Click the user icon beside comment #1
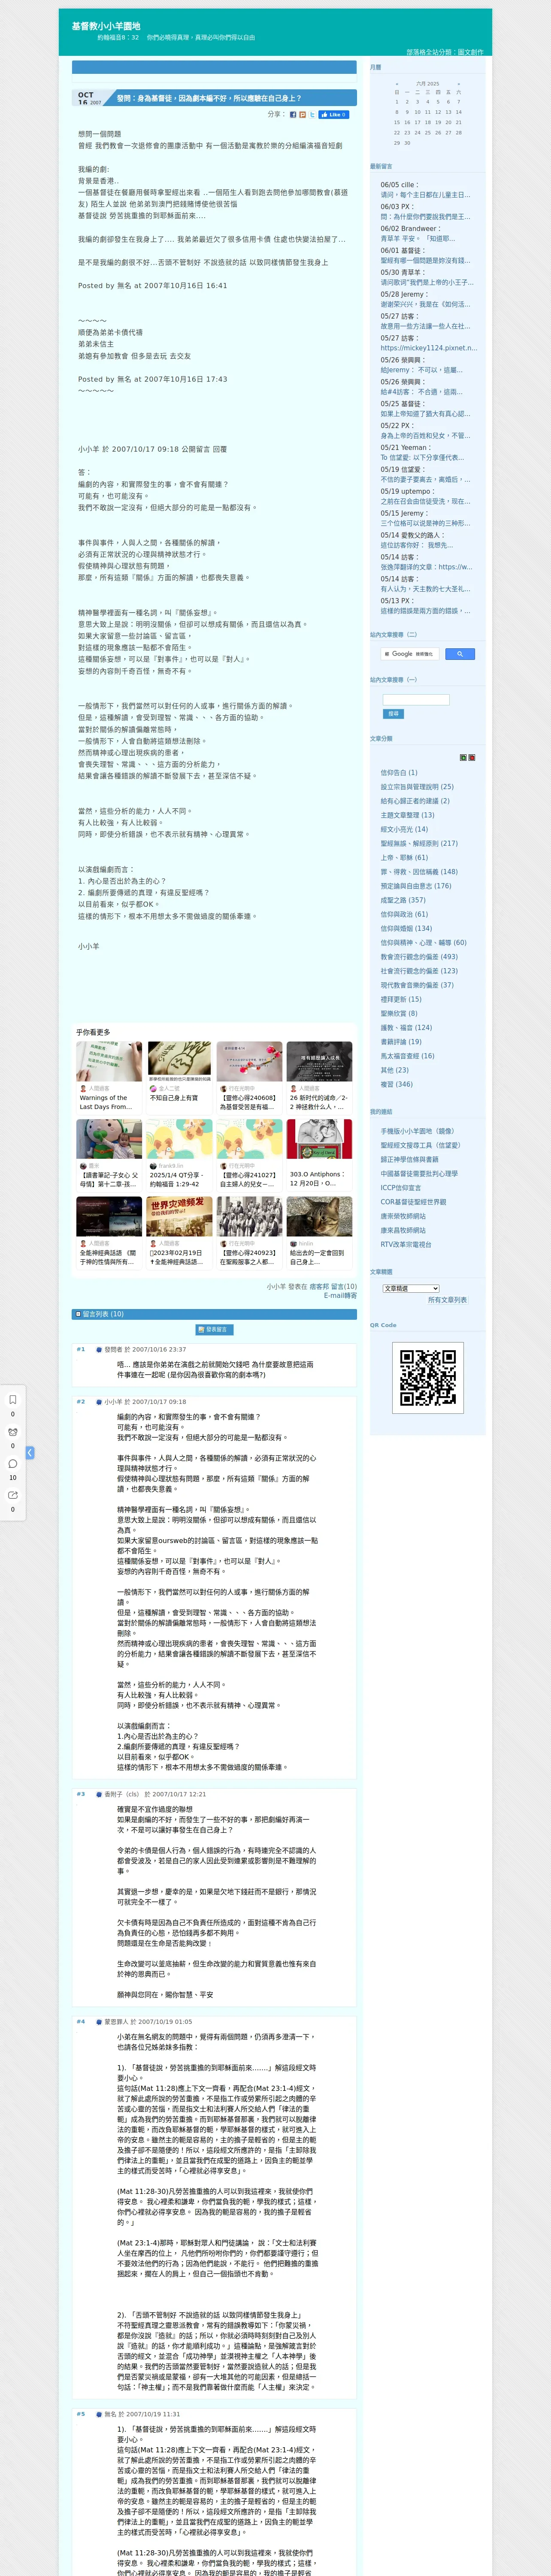This screenshot has height=2576, width=551. coord(99,1349)
